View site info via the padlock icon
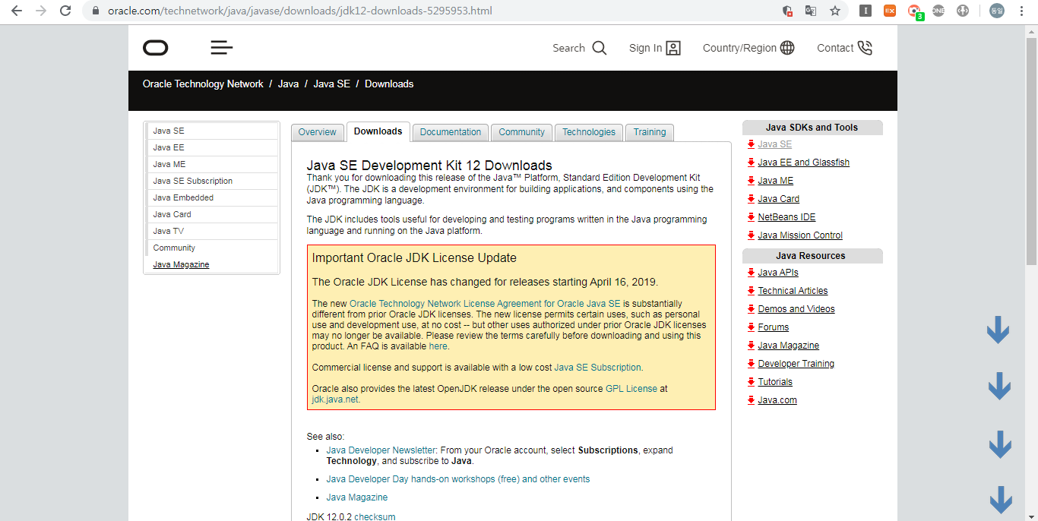Viewport: 1038px width, 521px height. [x=96, y=11]
